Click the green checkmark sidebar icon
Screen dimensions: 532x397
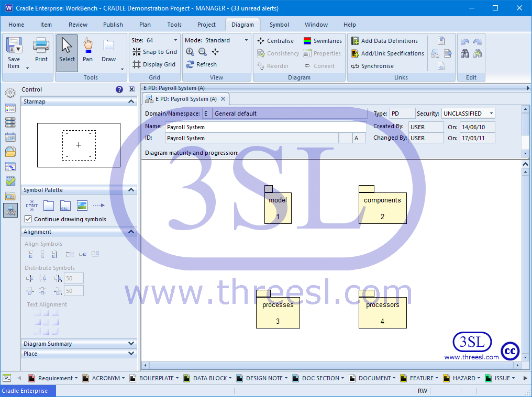point(10,181)
